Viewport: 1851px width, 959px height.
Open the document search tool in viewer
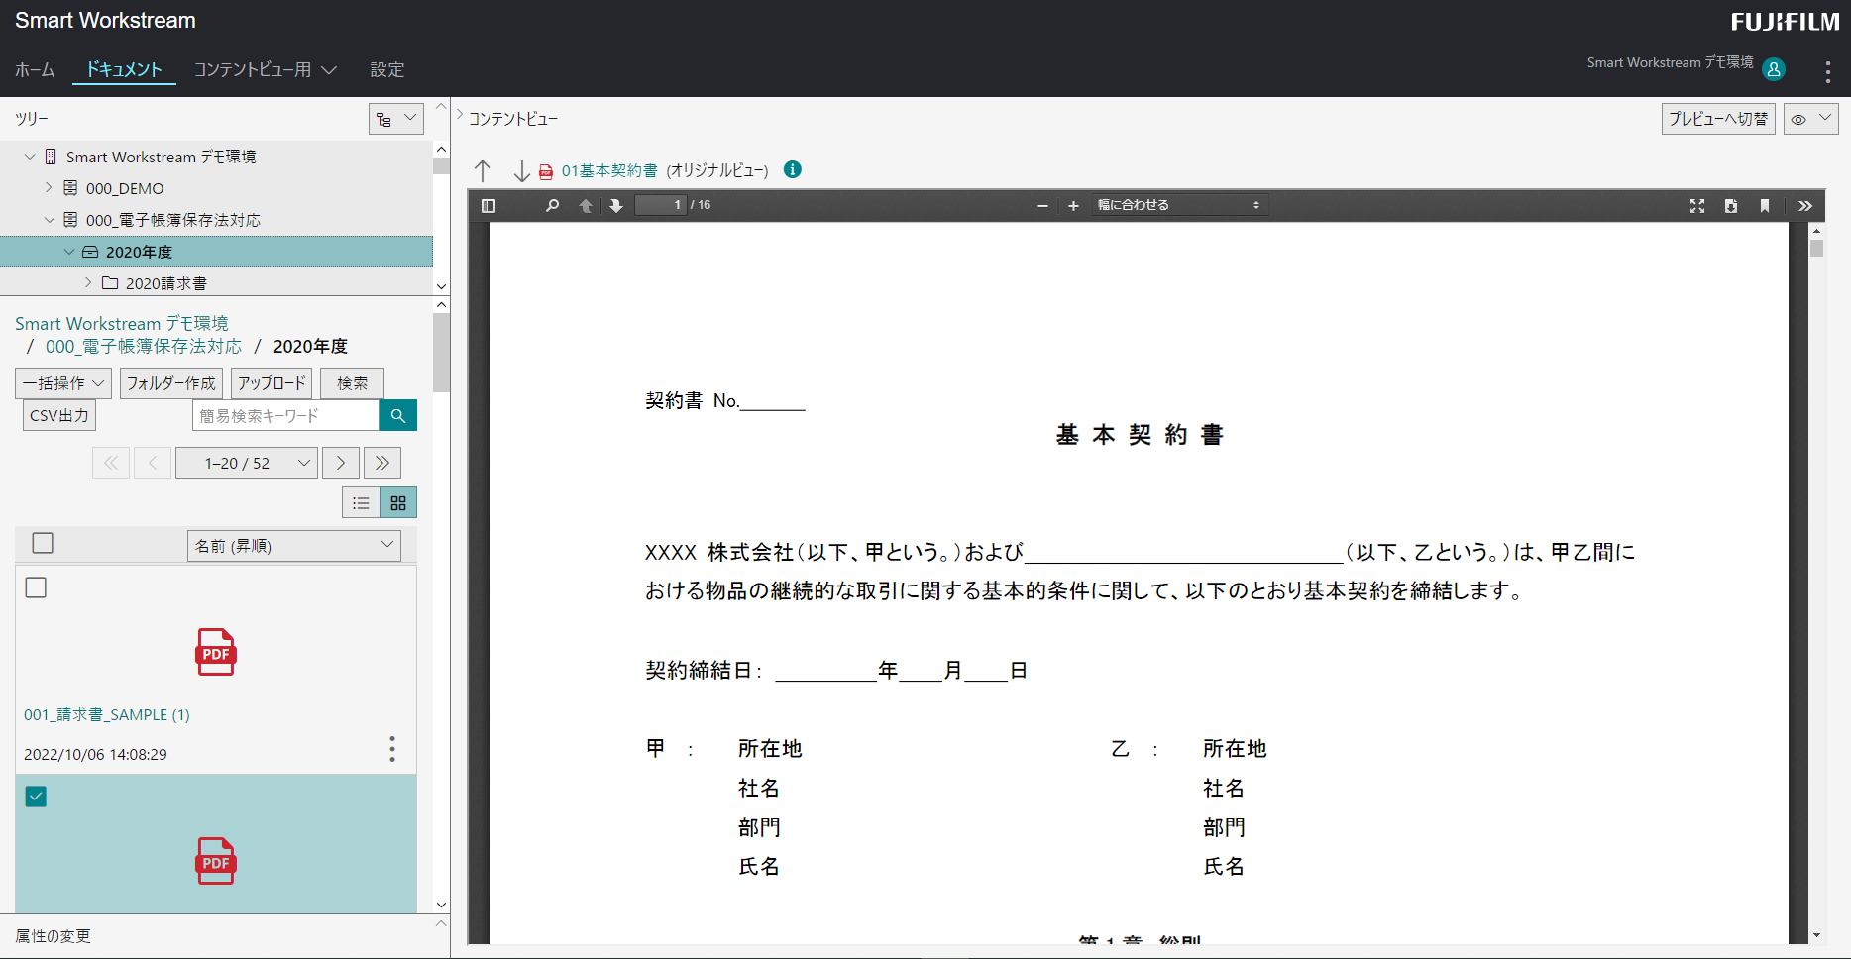coord(552,205)
